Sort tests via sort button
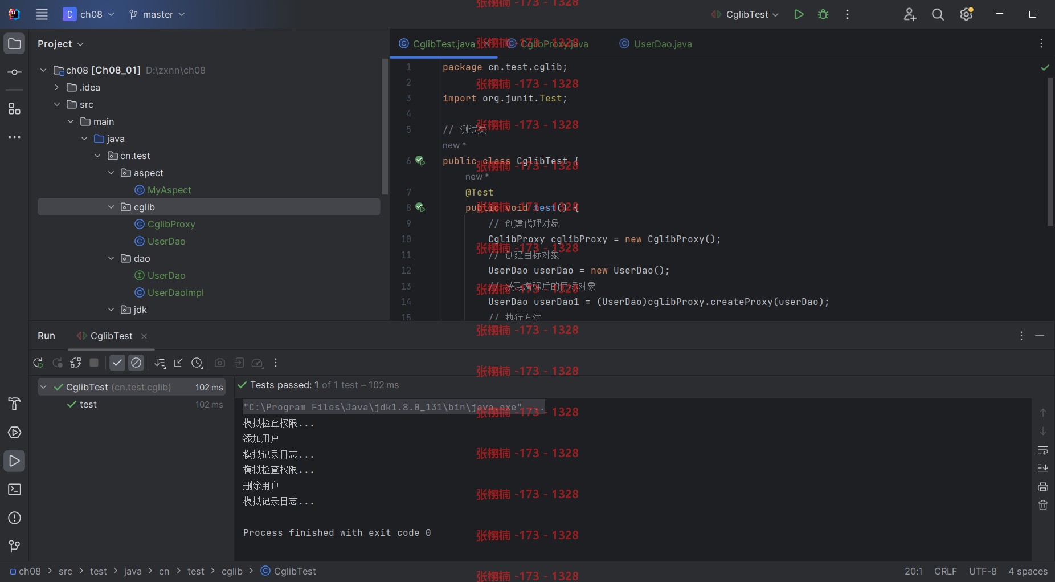Viewport: 1055px width, 582px height. 160,363
